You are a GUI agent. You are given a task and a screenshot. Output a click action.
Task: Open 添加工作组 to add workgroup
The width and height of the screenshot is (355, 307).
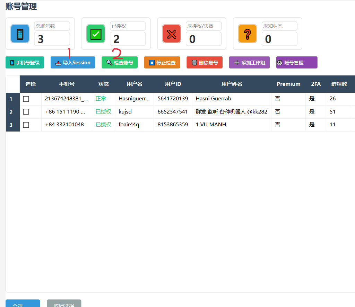(249, 63)
